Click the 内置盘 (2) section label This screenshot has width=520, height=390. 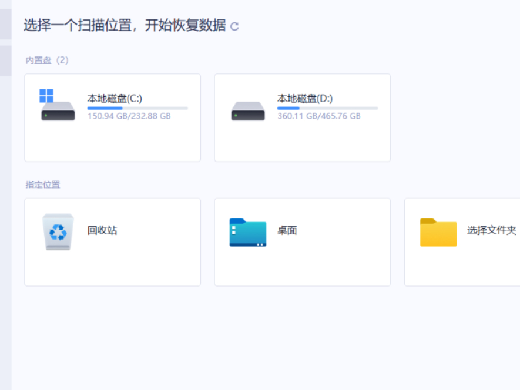click(x=47, y=60)
